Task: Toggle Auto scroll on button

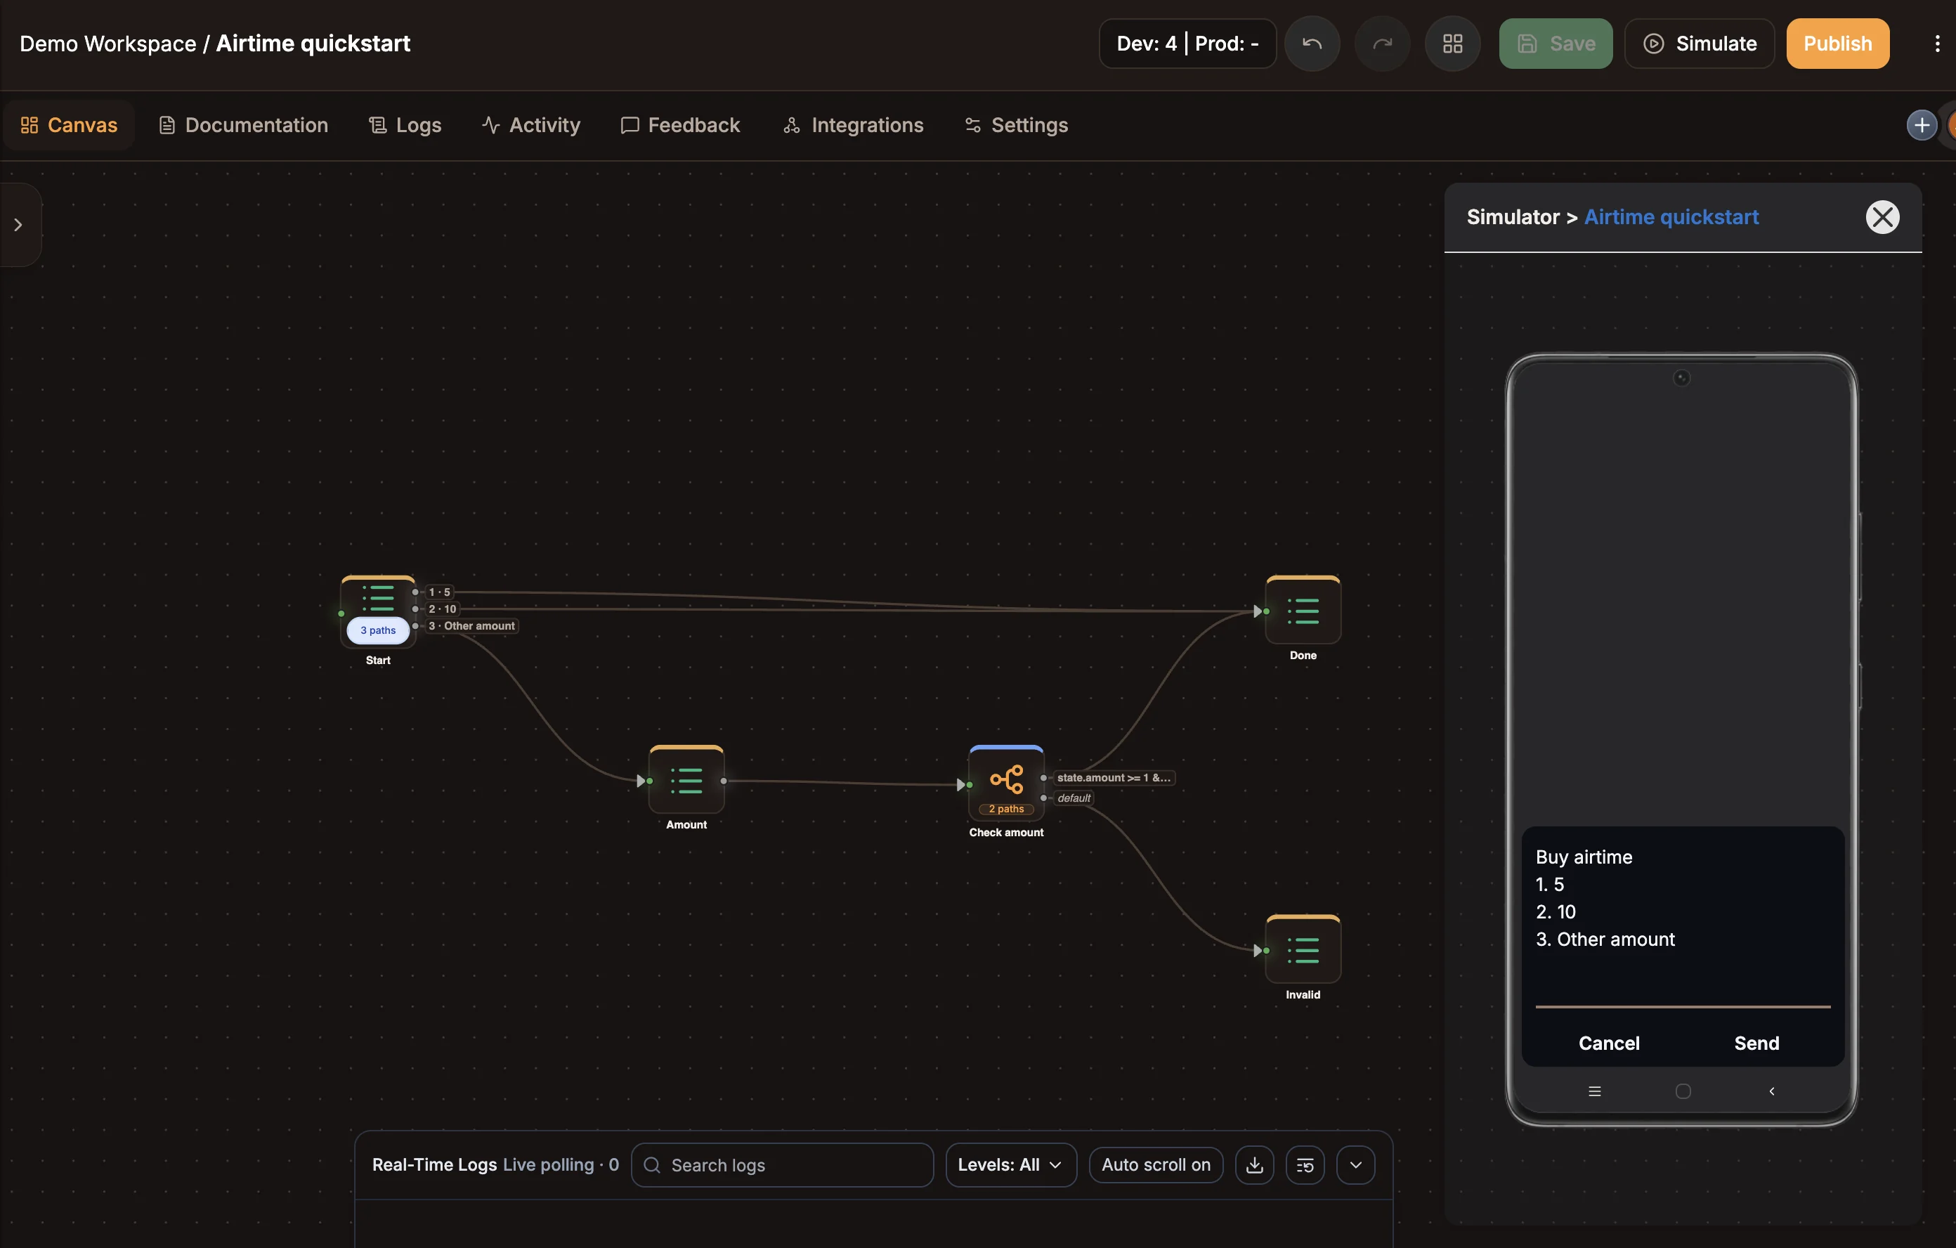Action: (x=1156, y=1165)
